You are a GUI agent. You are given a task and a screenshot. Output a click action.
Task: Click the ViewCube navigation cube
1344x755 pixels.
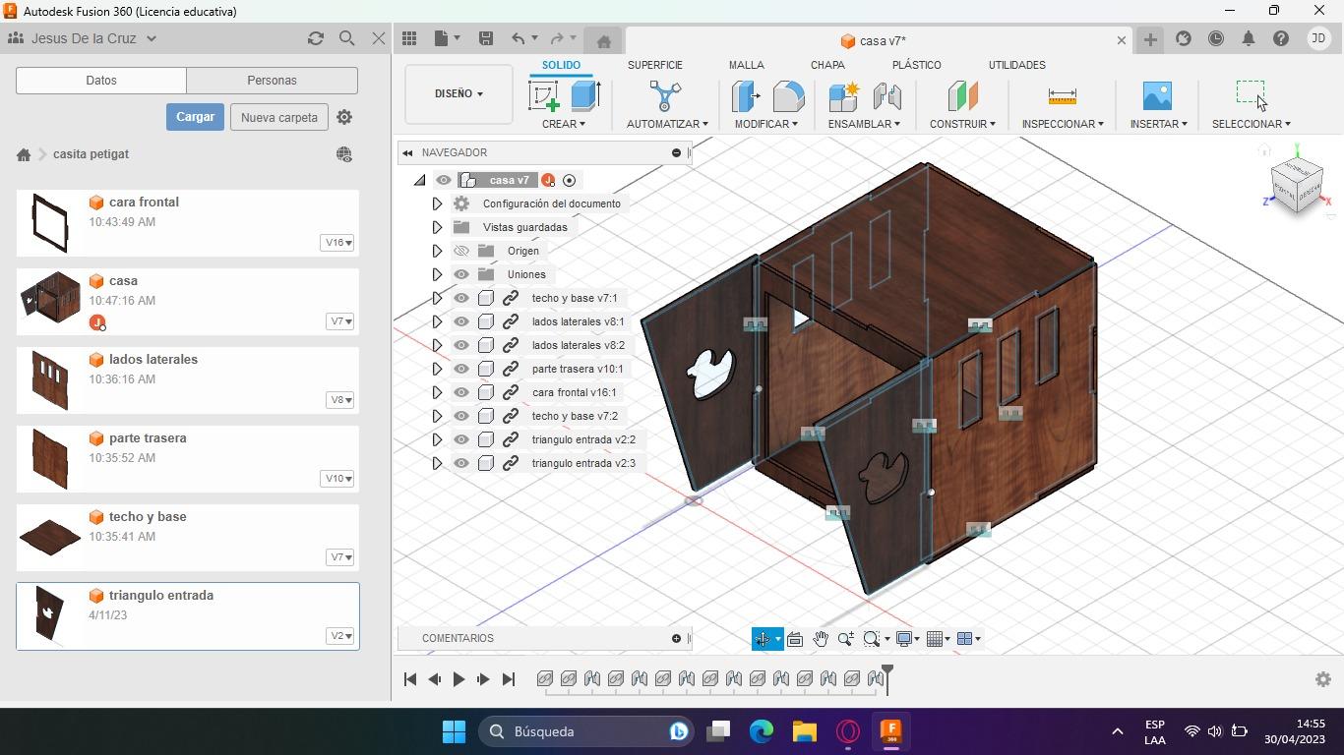pos(1296,184)
